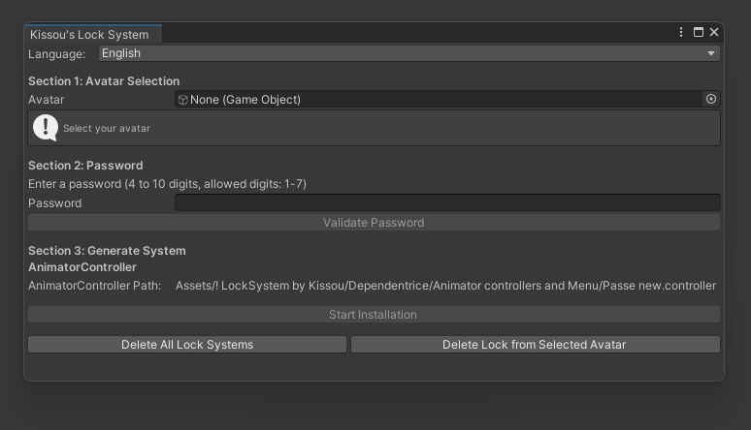This screenshot has width=751, height=430.
Task: Open the window options three-dot menu
Action: [x=682, y=32]
